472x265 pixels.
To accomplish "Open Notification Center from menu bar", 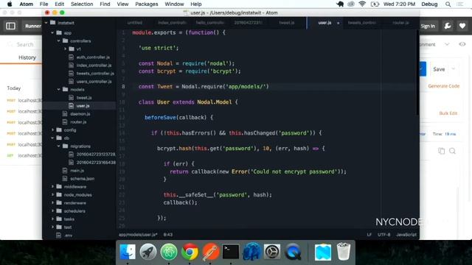I will [x=460, y=4].
